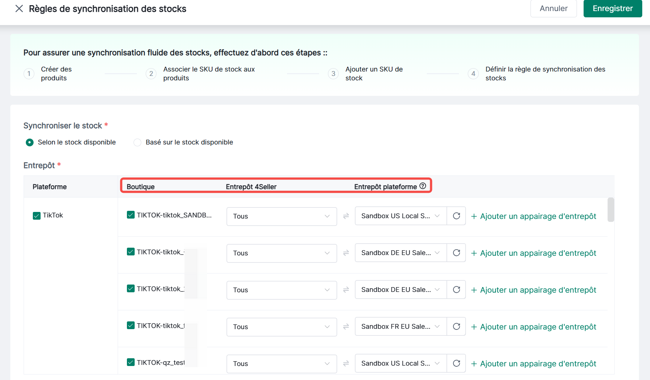Close the stock synchronization rules dialog

click(19, 8)
